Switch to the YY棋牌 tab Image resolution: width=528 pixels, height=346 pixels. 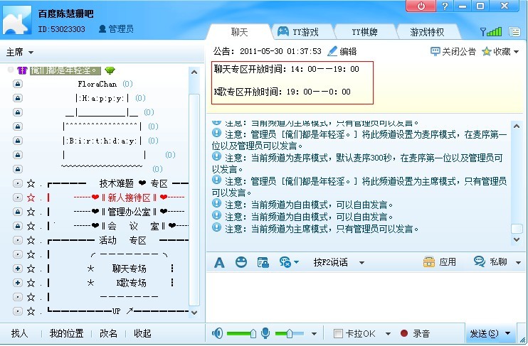coord(364,32)
